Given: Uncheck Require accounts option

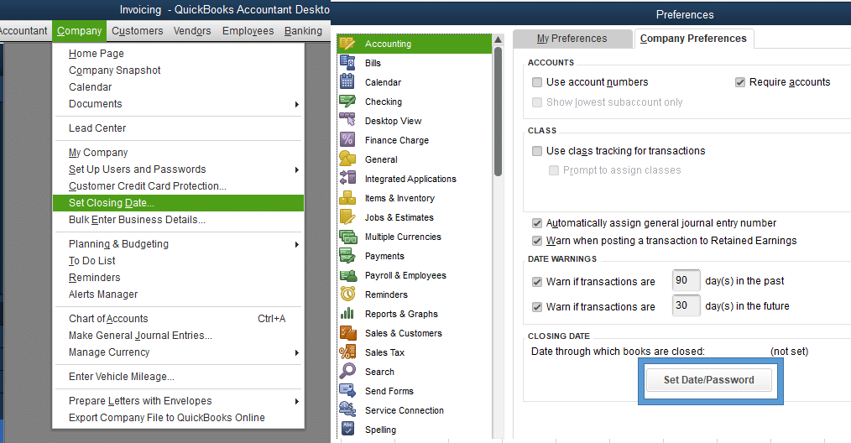Looking at the screenshot, I should click(x=740, y=82).
